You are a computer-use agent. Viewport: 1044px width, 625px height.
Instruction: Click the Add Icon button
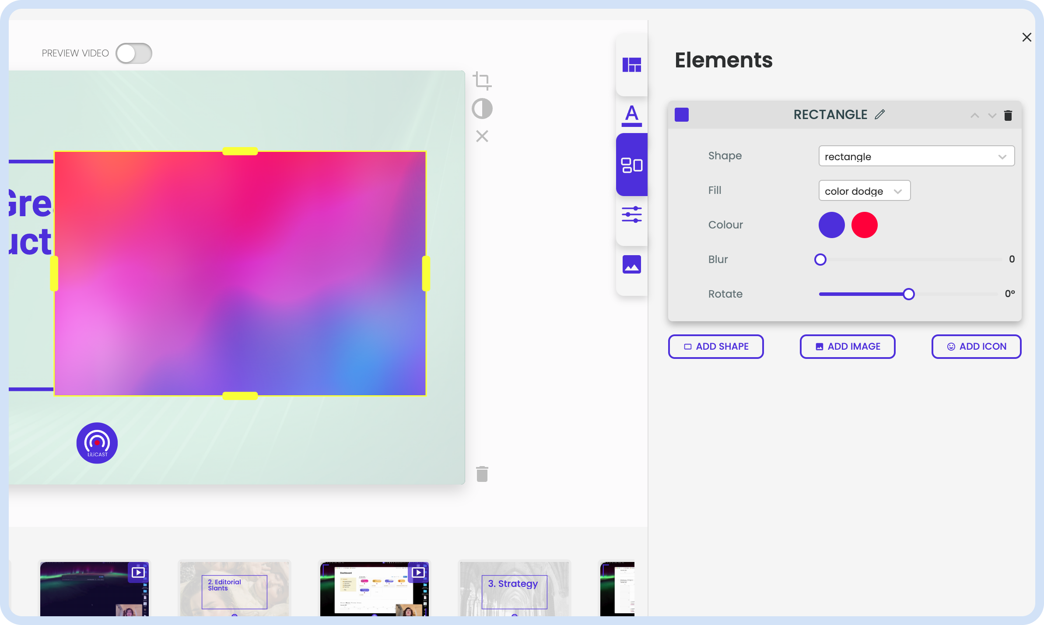point(976,347)
